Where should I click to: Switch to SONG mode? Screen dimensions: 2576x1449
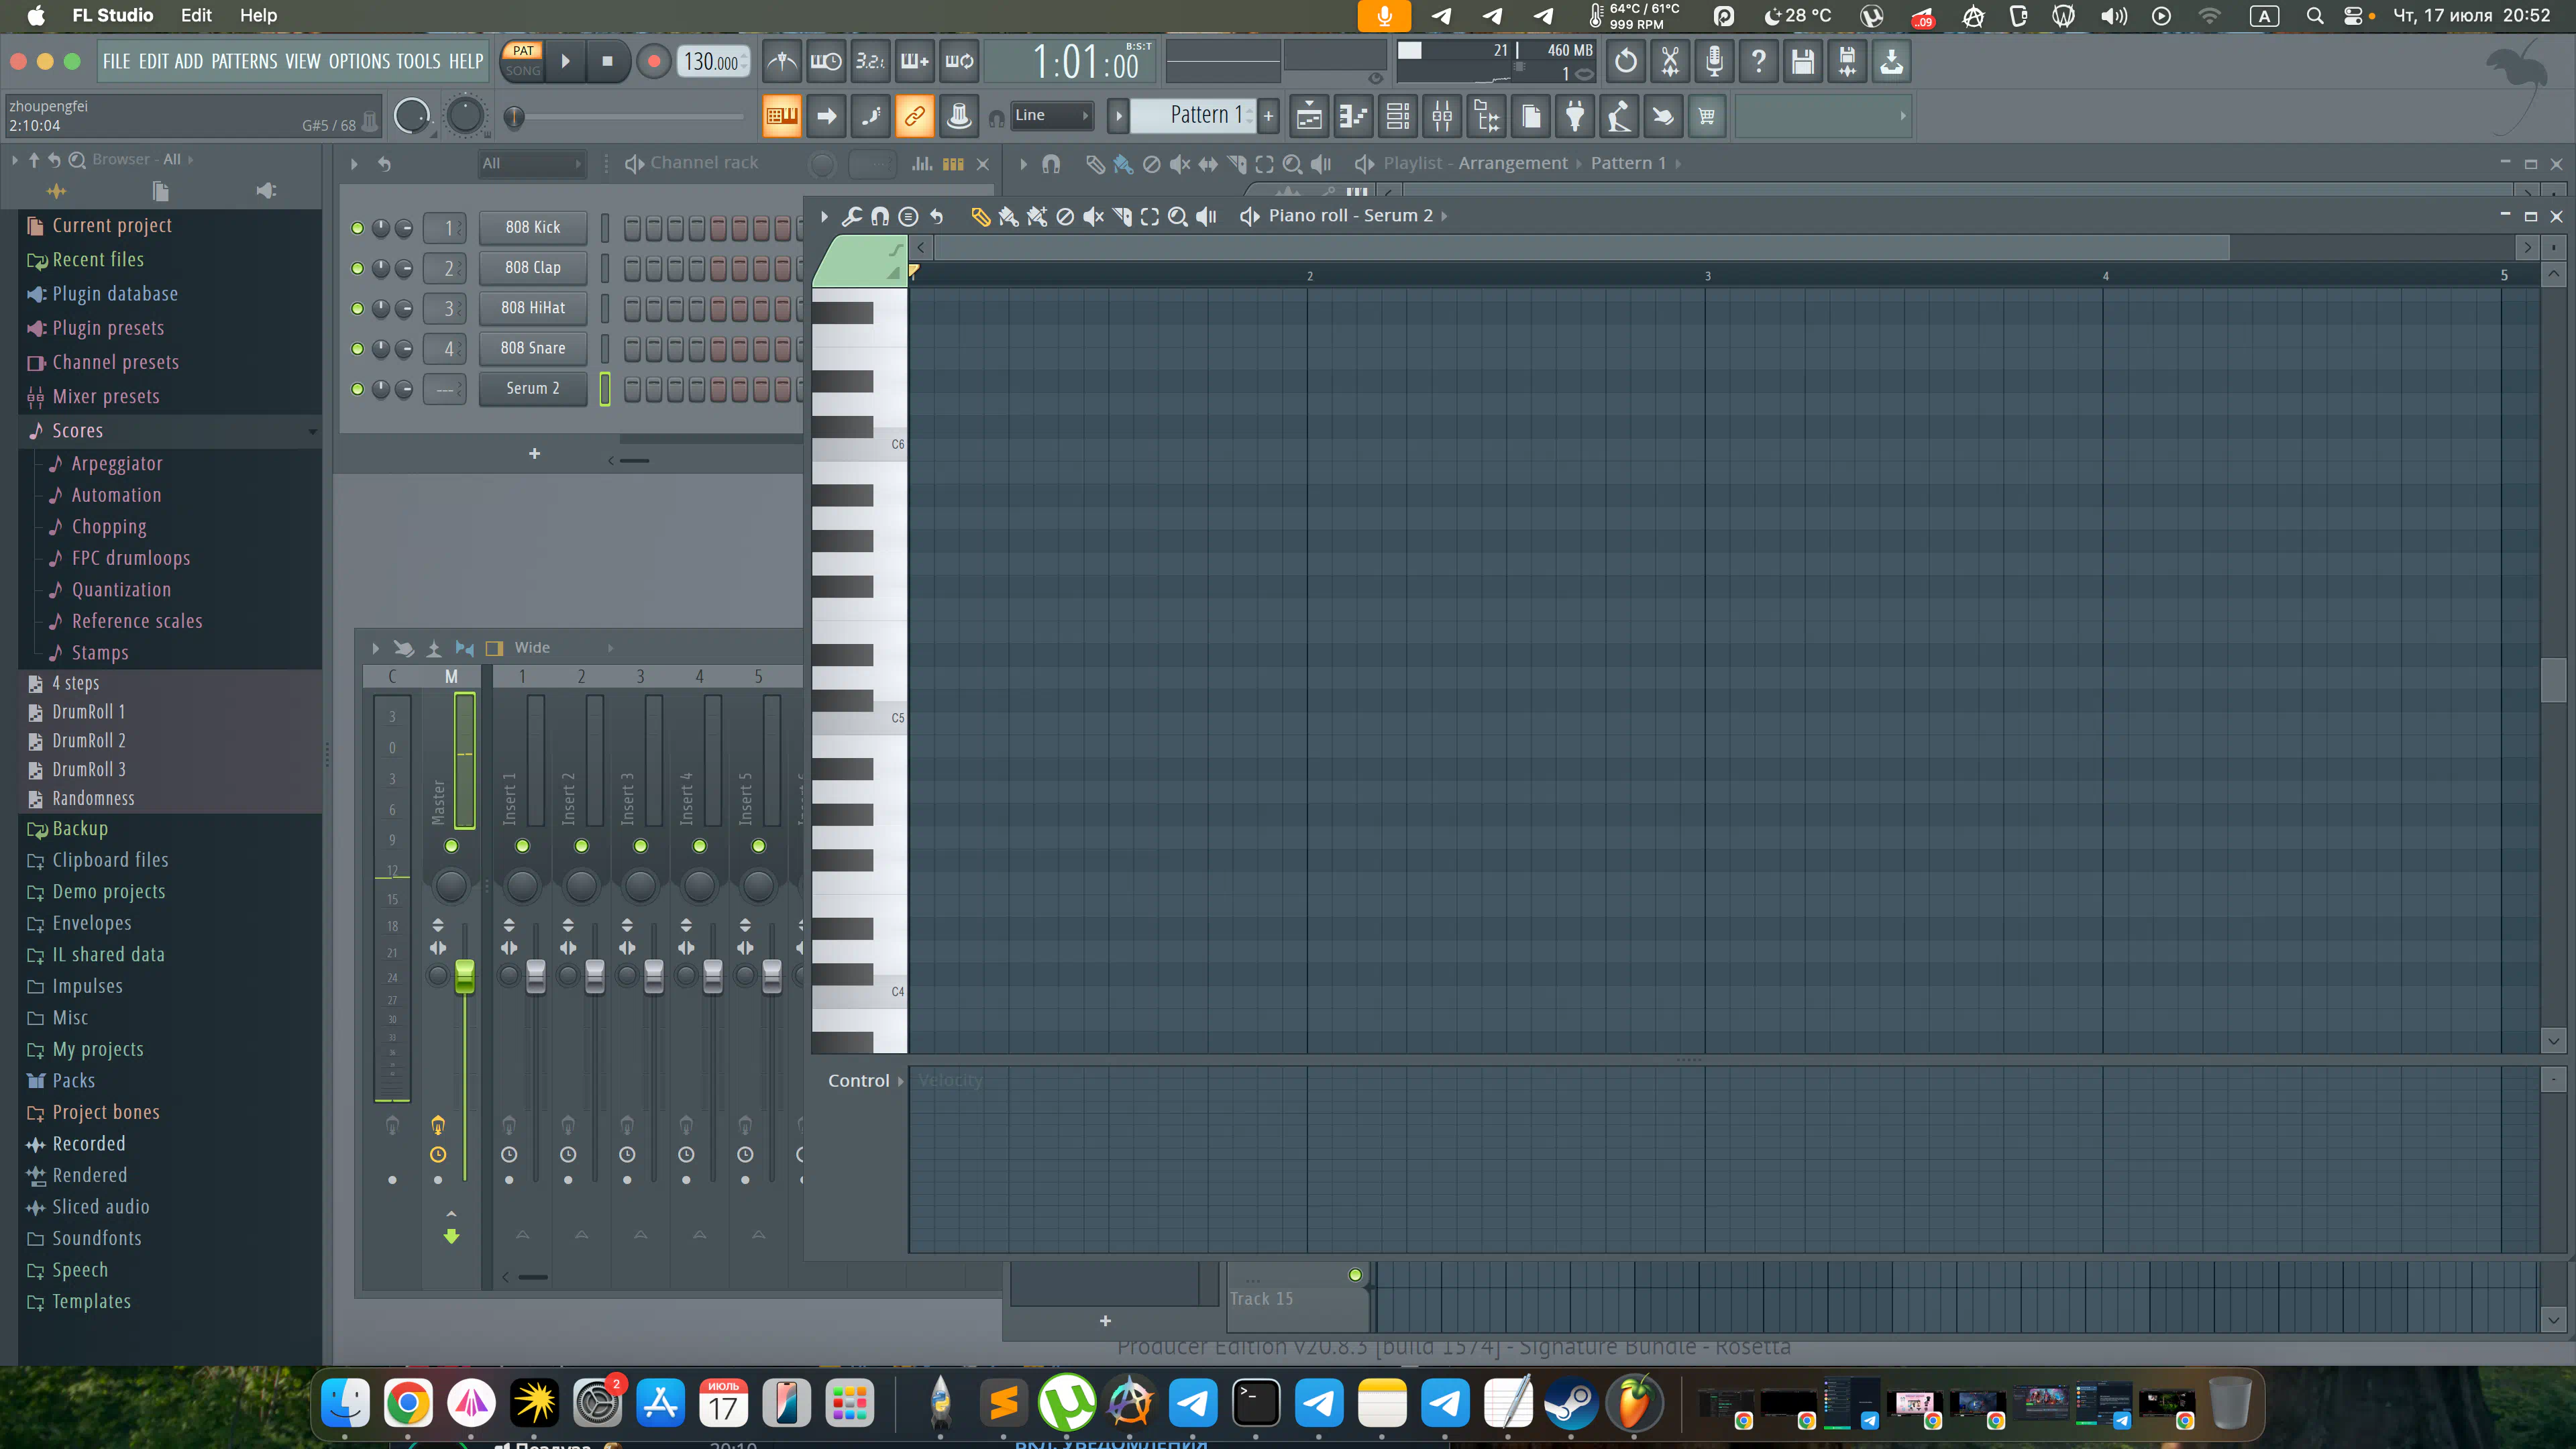point(522,71)
